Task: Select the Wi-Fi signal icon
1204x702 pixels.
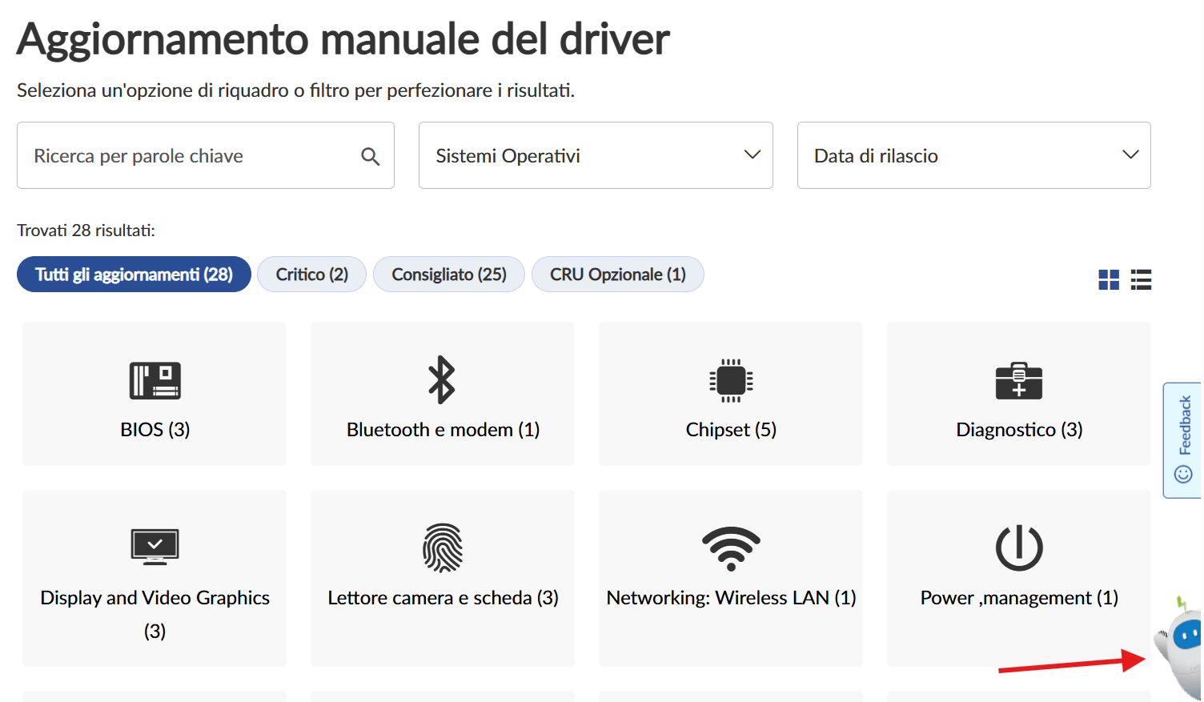Action: tap(731, 548)
